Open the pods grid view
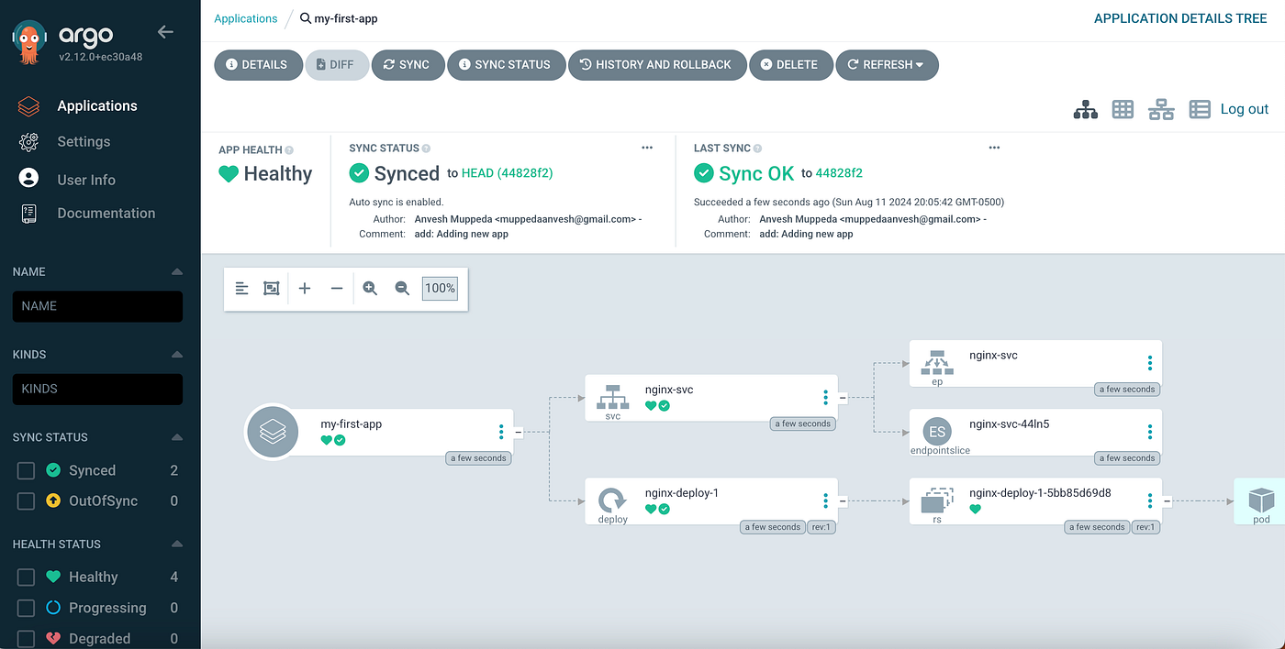 click(1123, 109)
